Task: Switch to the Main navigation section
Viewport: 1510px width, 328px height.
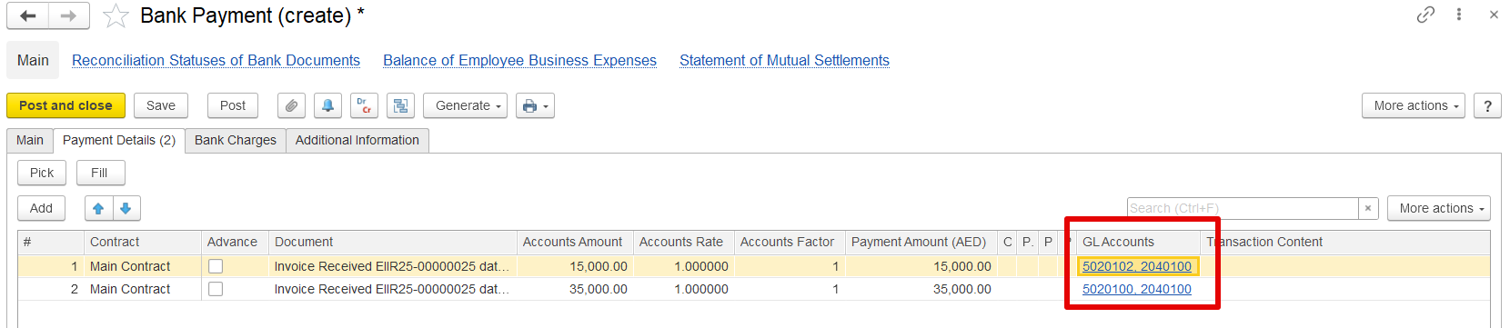Action: (x=33, y=60)
